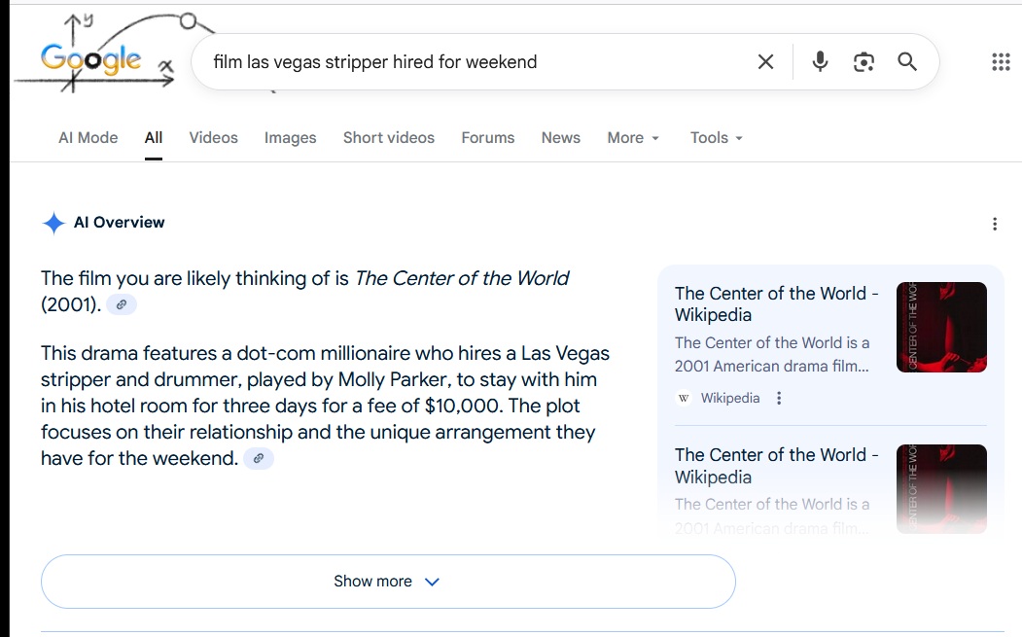Screen dimensions: 1022x637
Task: Open the second Center of the World Wikipedia card
Action: (776, 465)
